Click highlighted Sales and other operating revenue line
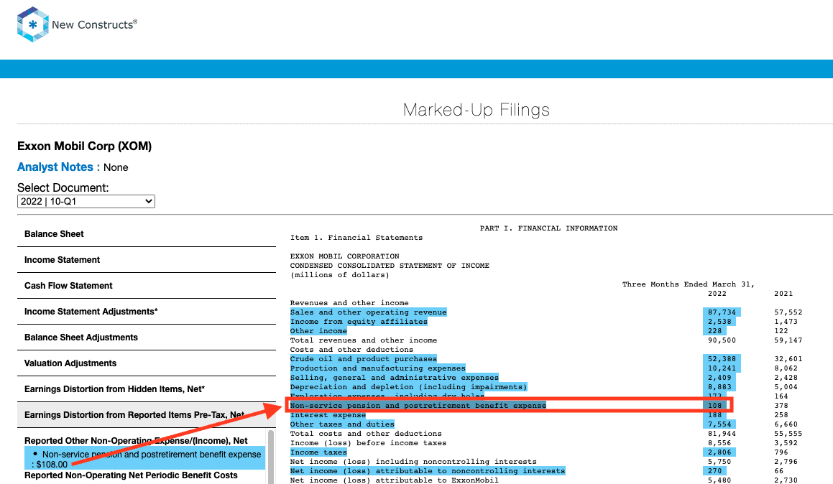The width and height of the screenshot is (833, 484). [368, 312]
